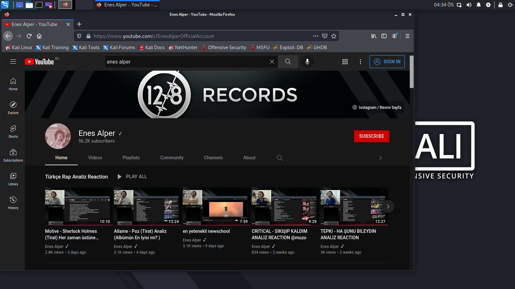The image size is (515, 289).
Task: Expand channel tabs with right chevron
Action: click(380, 158)
